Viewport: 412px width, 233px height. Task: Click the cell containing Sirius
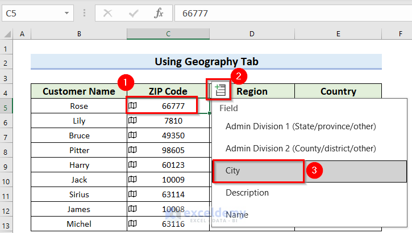pos(79,194)
